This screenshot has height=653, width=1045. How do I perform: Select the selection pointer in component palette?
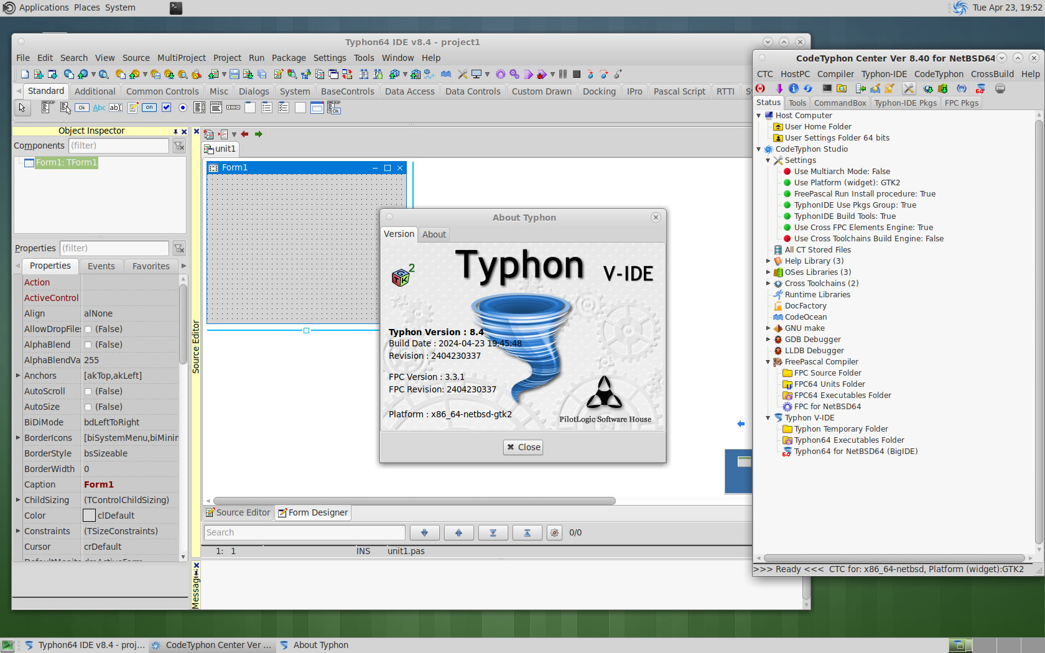[22, 108]
